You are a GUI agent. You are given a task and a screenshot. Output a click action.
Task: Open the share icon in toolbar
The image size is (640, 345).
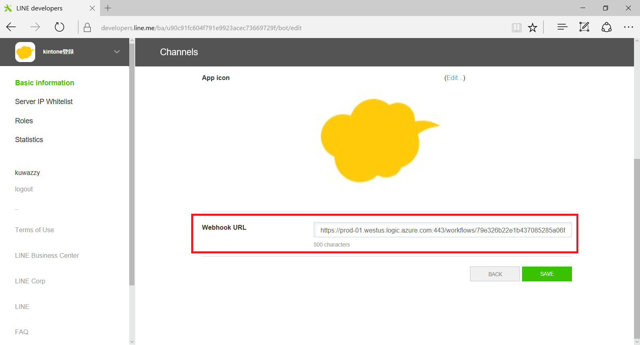click(x=606, y=27)
